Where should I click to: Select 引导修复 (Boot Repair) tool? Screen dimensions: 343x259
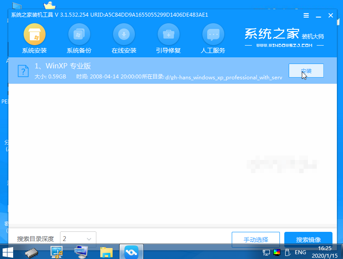tap(168, 39)
